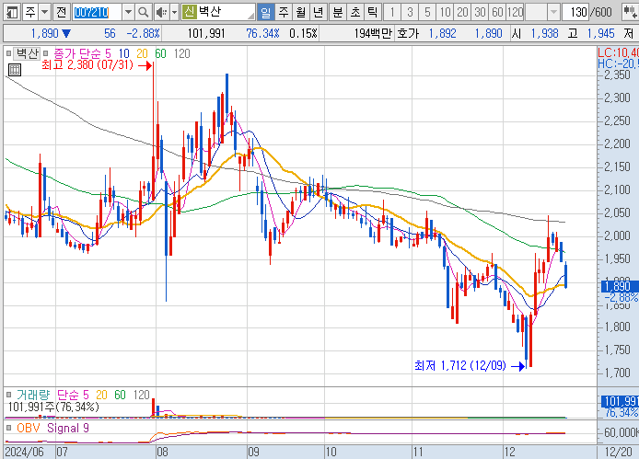The width and height of the screenshot is (639, 459).
Task: Switch to the 월 monthly period tab
Action: pos(301,13)
